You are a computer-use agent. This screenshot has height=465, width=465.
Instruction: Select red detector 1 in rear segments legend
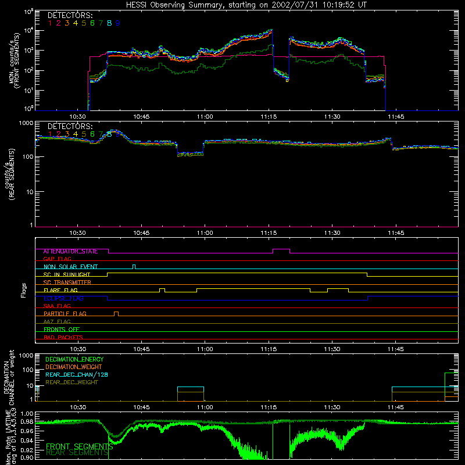pos(50,134)
